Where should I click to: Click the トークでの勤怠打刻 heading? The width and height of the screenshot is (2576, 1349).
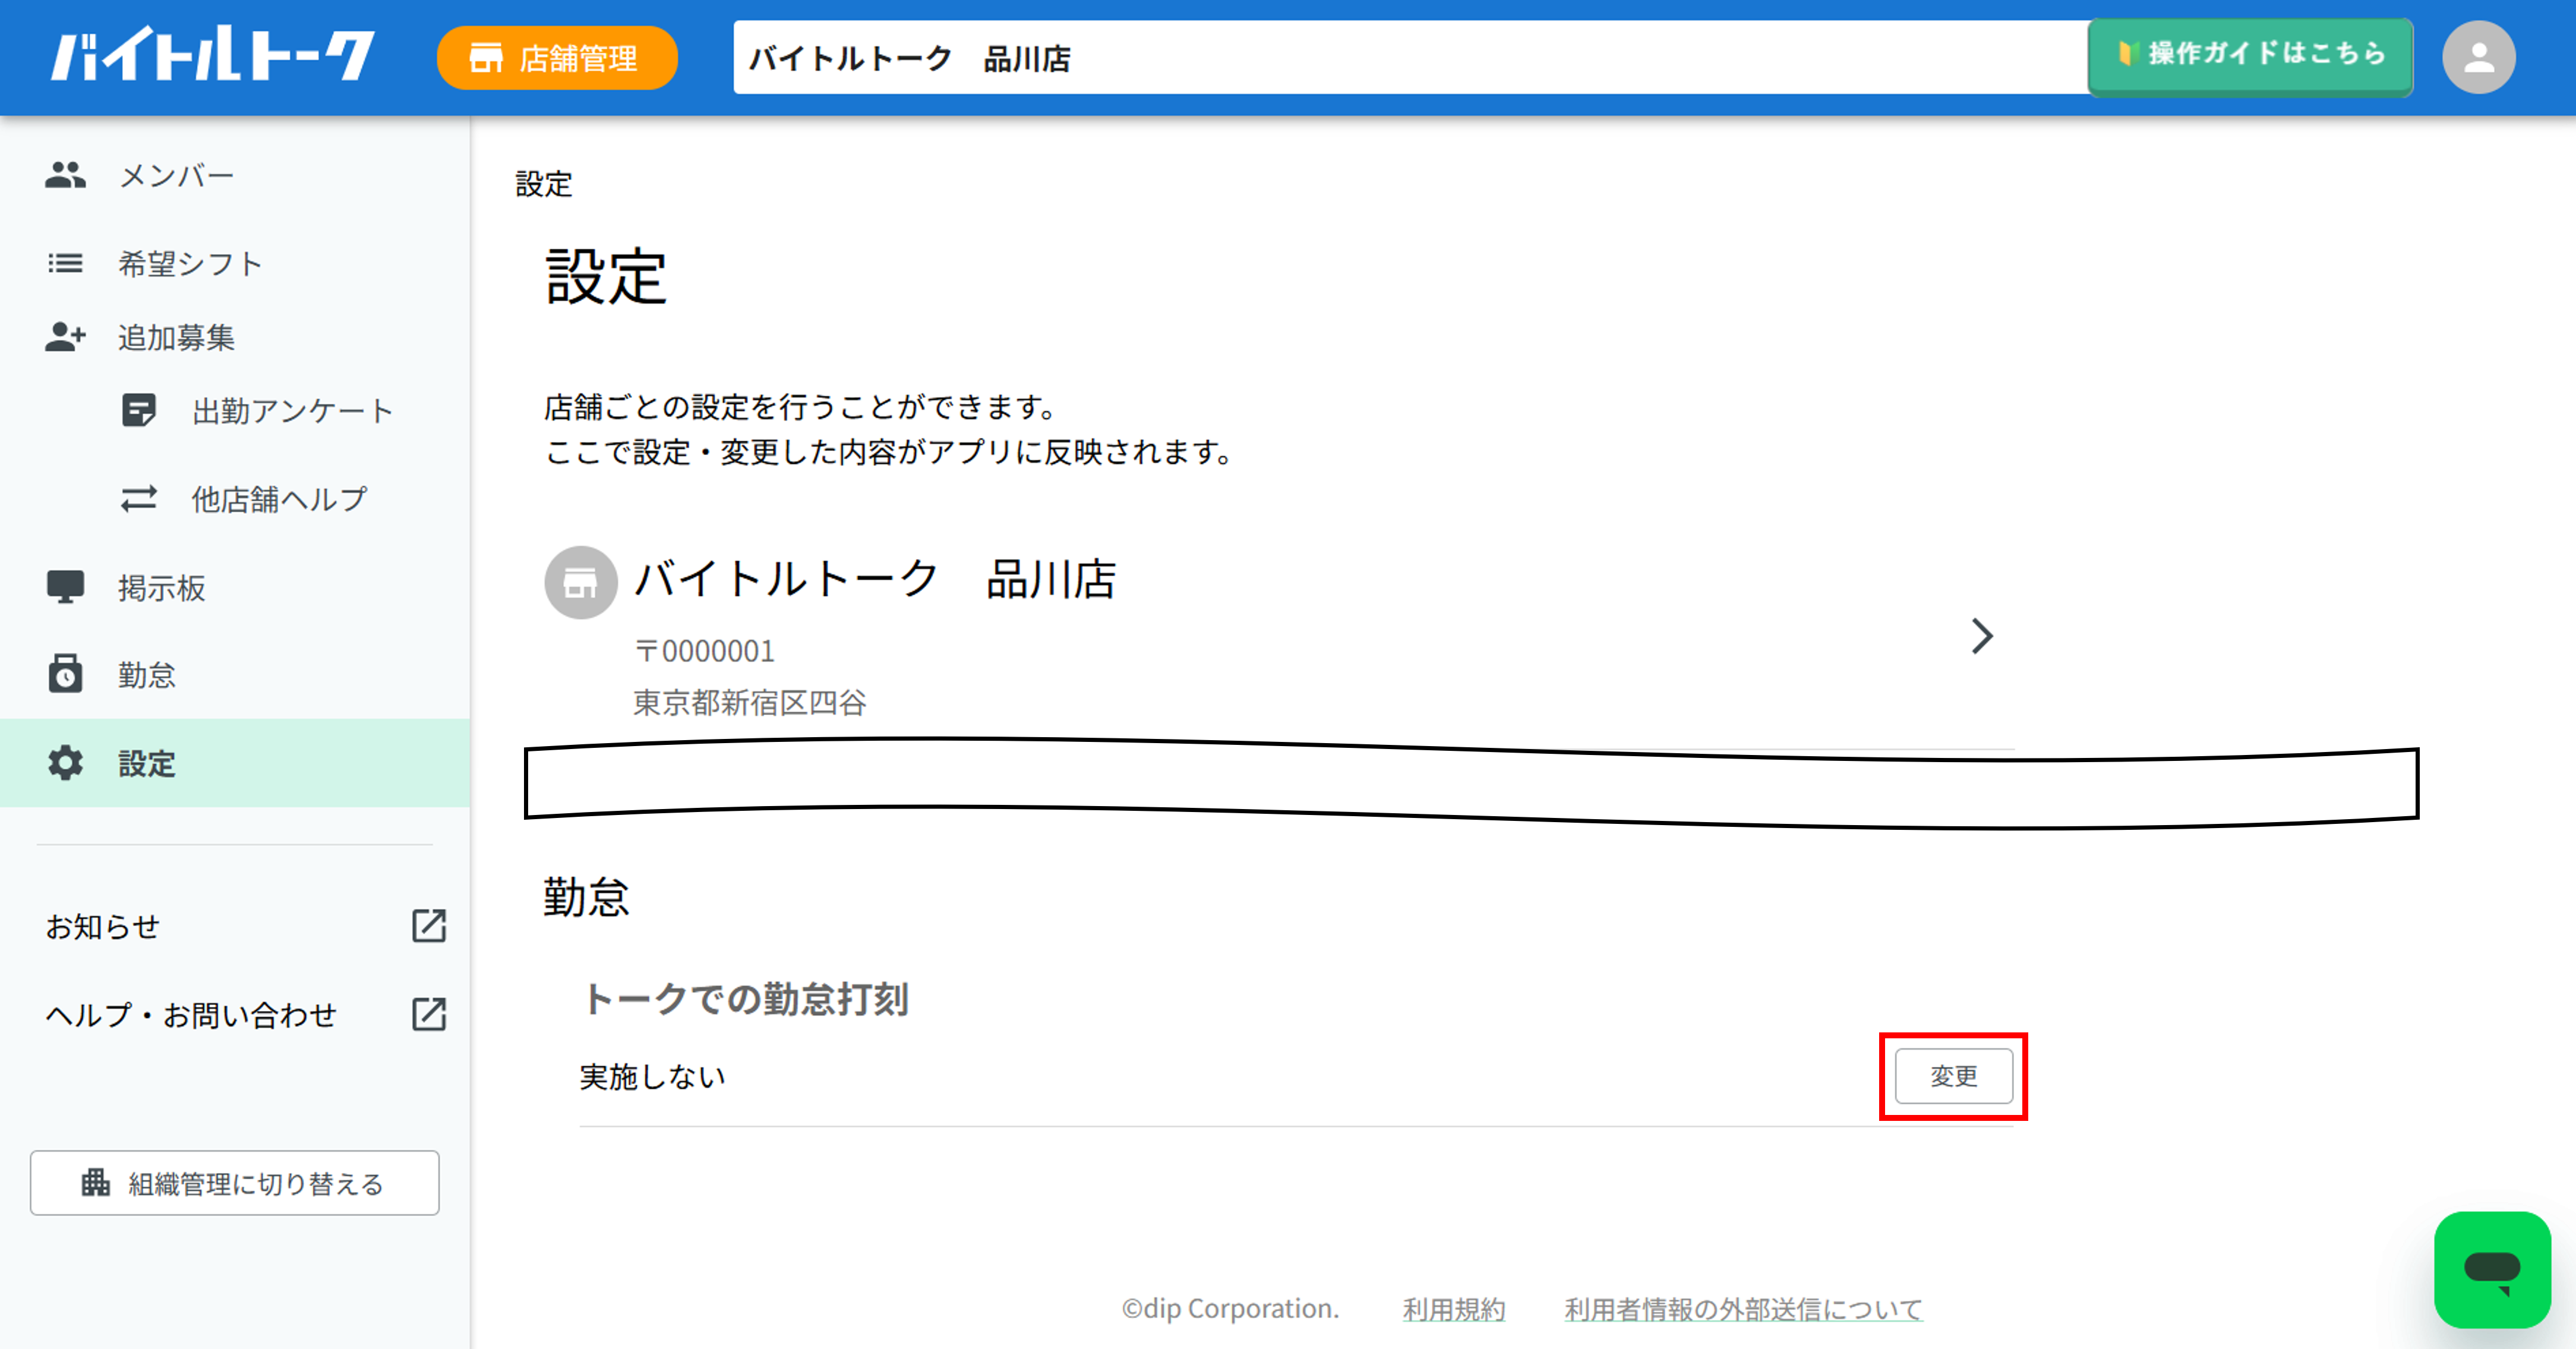[x=746, y=999]
